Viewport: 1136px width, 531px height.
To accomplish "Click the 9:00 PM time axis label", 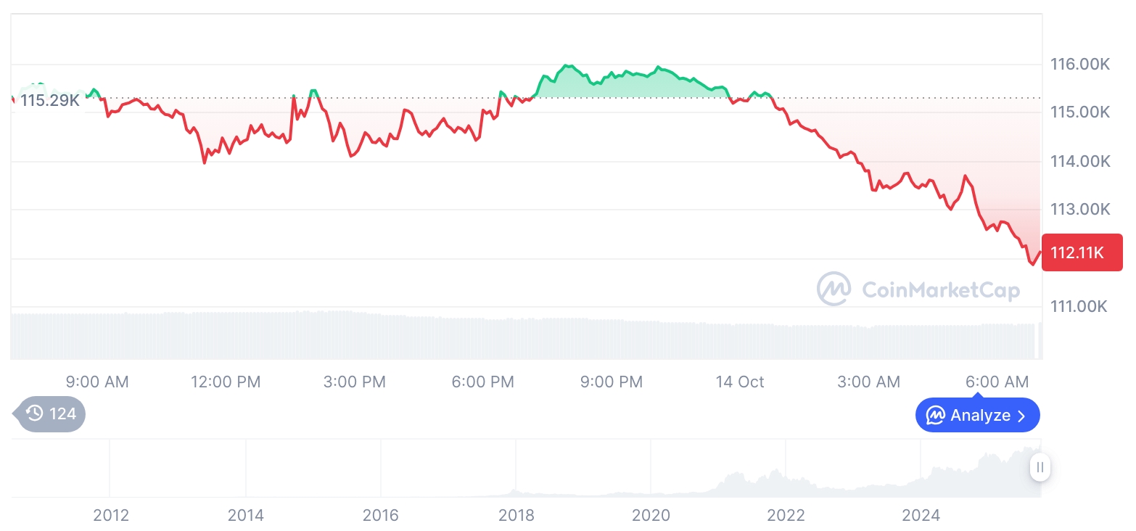I will pos(612,382).
